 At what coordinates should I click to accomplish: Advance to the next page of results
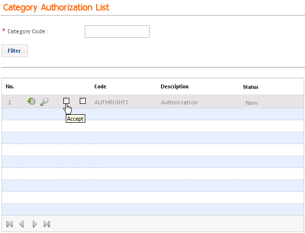pos(34,224)
